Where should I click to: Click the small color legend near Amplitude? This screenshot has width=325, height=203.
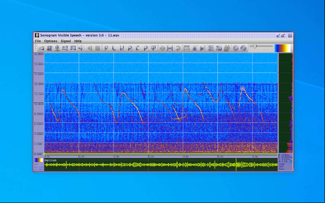39,160
